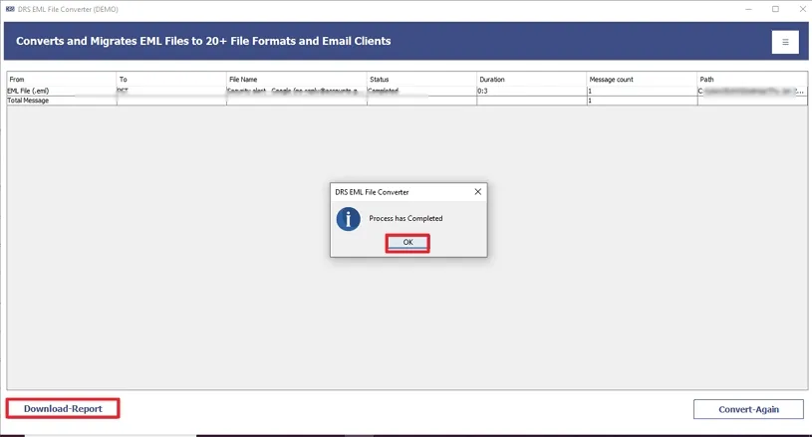The width and height of the screenshot is (812, 437).
Task: Close the DRS EML File Converter dialog
Action: click(477, 192)
